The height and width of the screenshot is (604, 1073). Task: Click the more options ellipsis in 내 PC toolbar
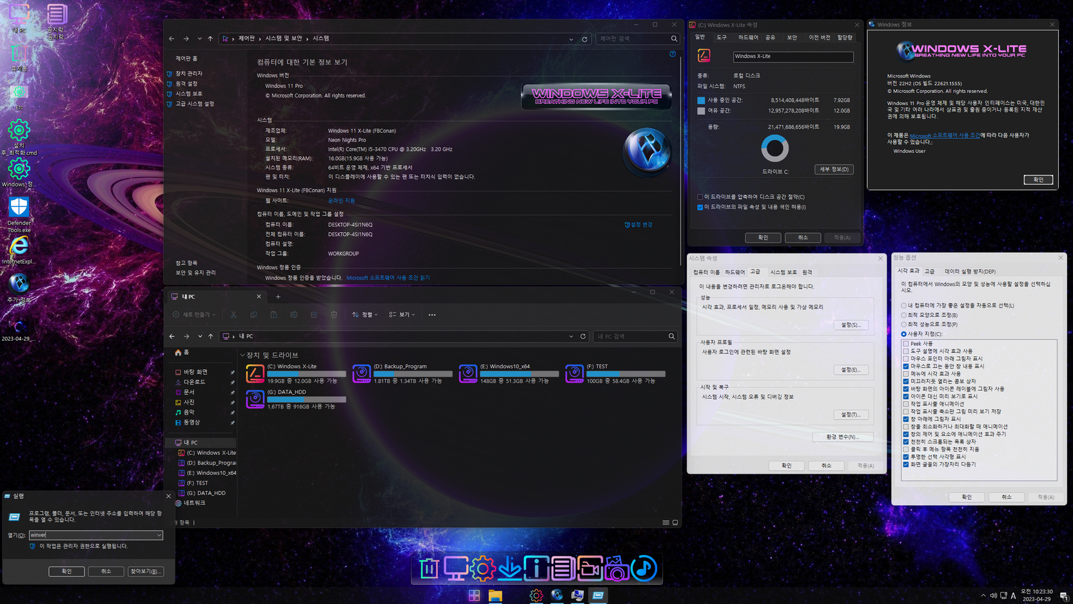click(432, 314)
